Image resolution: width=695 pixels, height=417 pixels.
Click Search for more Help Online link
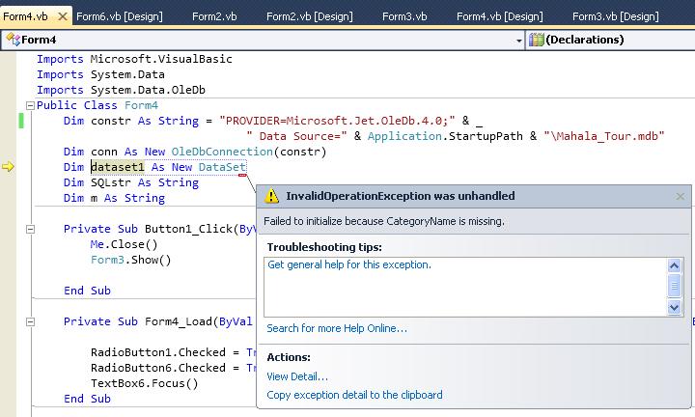(x=337, y=328)
